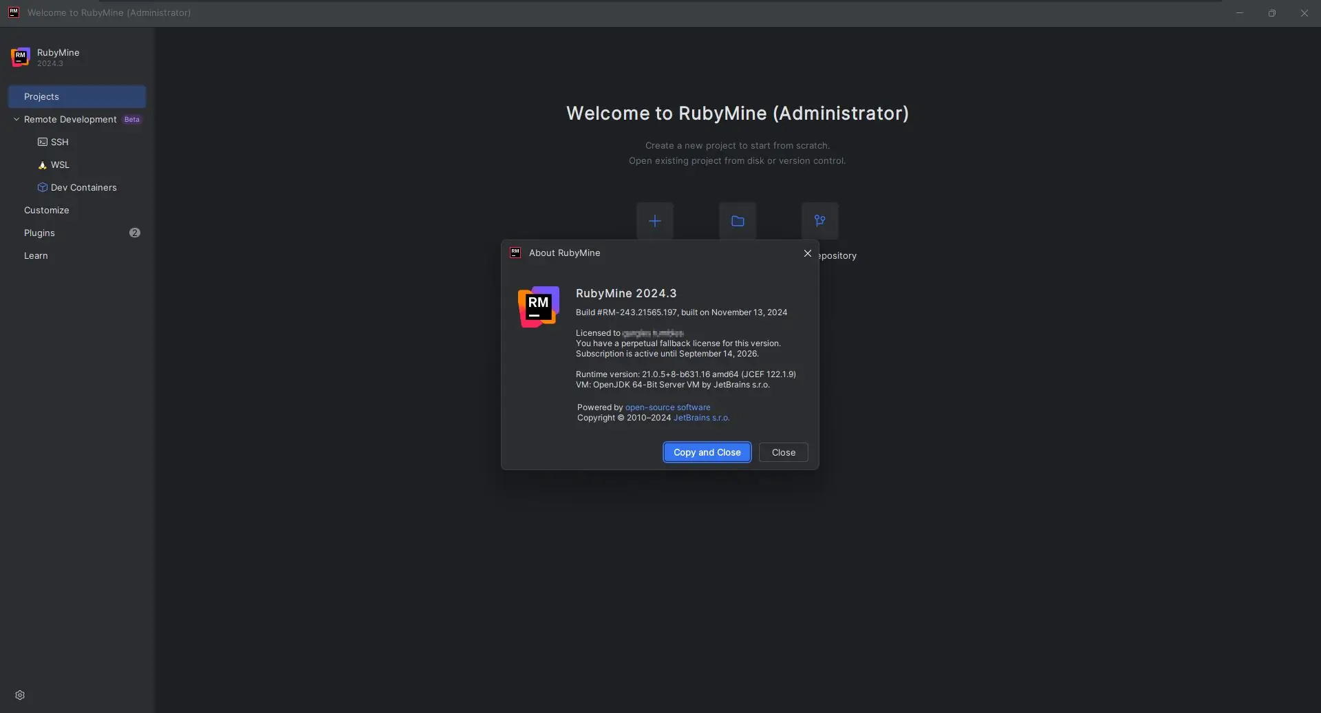
Task: Open settings via the gear icon
Action: point(21,694)
